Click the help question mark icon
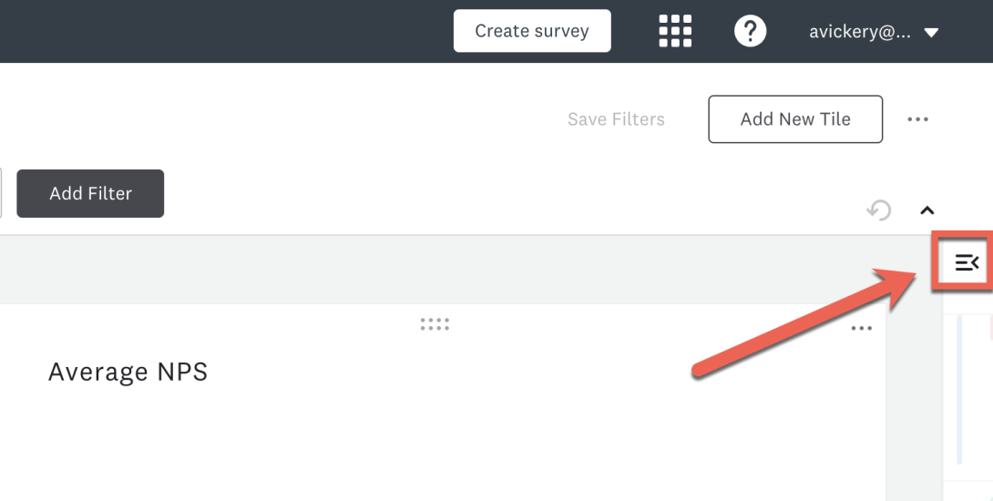Viewport: 993px width, 501px height. [x=750, y=31]
